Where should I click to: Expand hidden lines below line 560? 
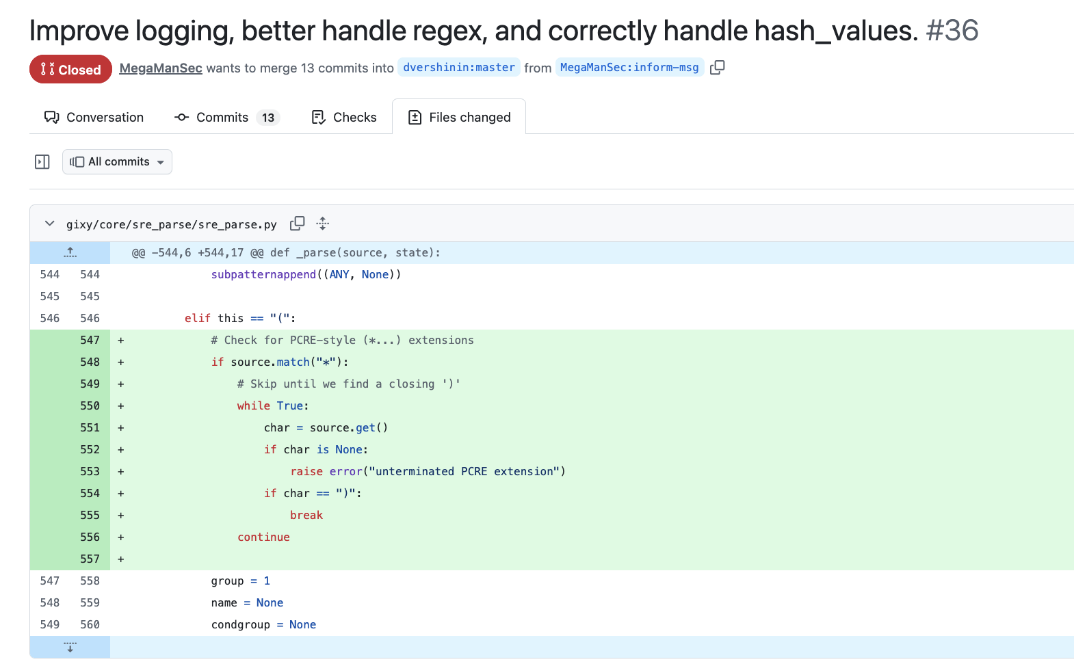pos(70,647)
